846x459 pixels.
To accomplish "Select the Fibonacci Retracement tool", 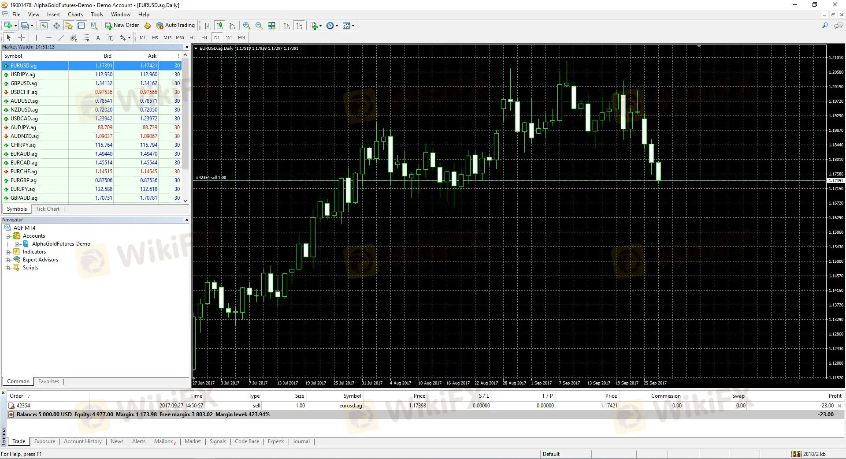I will click(x=85, y=37).
